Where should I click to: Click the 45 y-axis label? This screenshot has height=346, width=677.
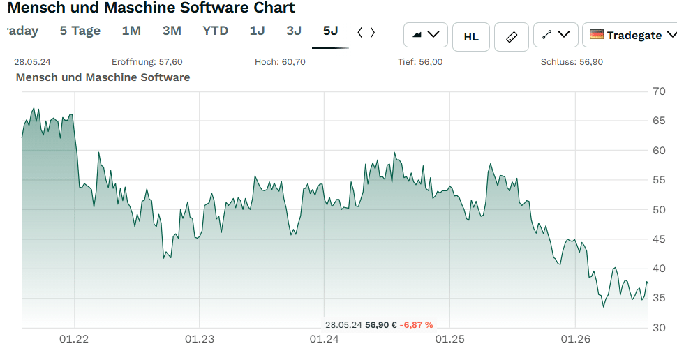(659, 239)
